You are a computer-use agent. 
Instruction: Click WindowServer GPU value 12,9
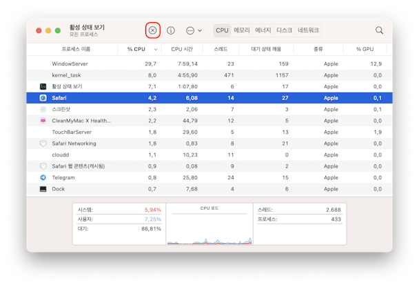[376, 63]
